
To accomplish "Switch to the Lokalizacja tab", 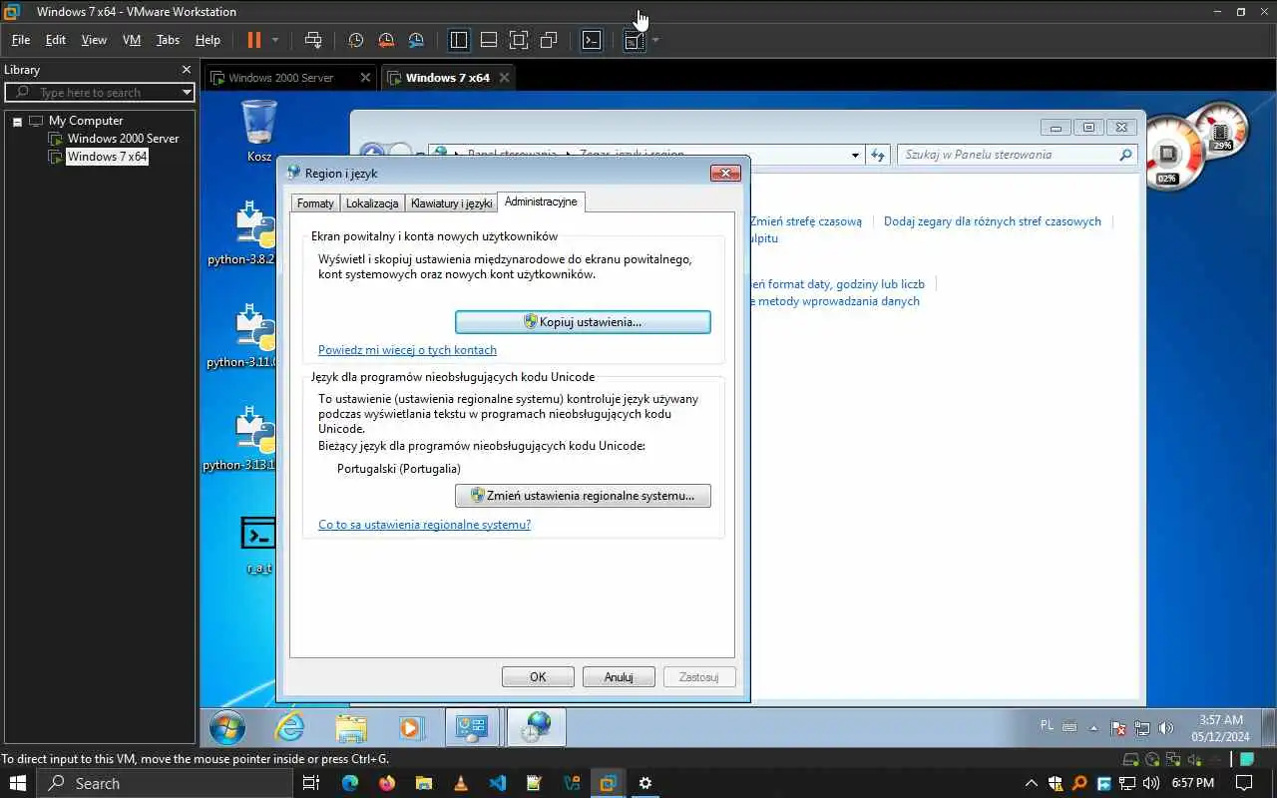I will 372,203.
